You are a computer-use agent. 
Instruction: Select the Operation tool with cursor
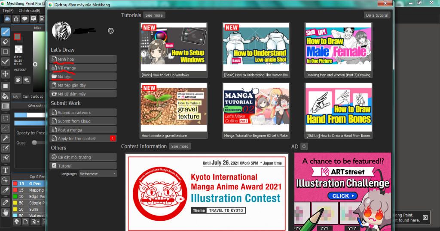[x=5, y=180]
